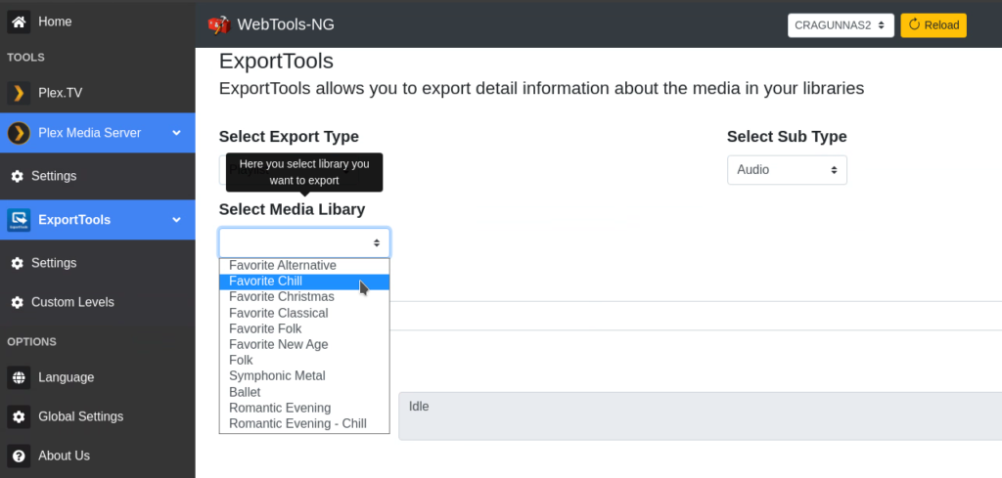This screenshot has width=1002, height=478.
Task: Click the Plex.TV chevron icon
Action: pos(19,93)
